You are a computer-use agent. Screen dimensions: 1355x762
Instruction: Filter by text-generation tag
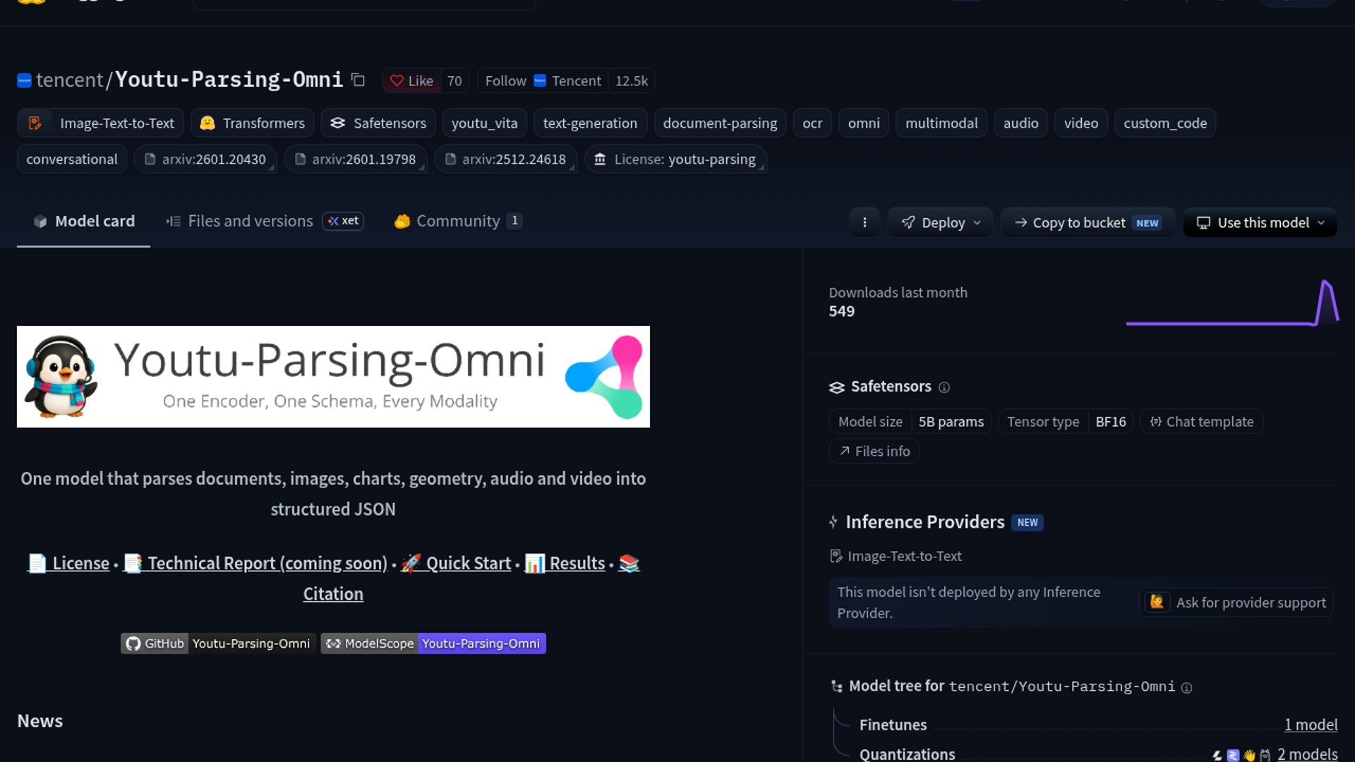pos(590,123)
